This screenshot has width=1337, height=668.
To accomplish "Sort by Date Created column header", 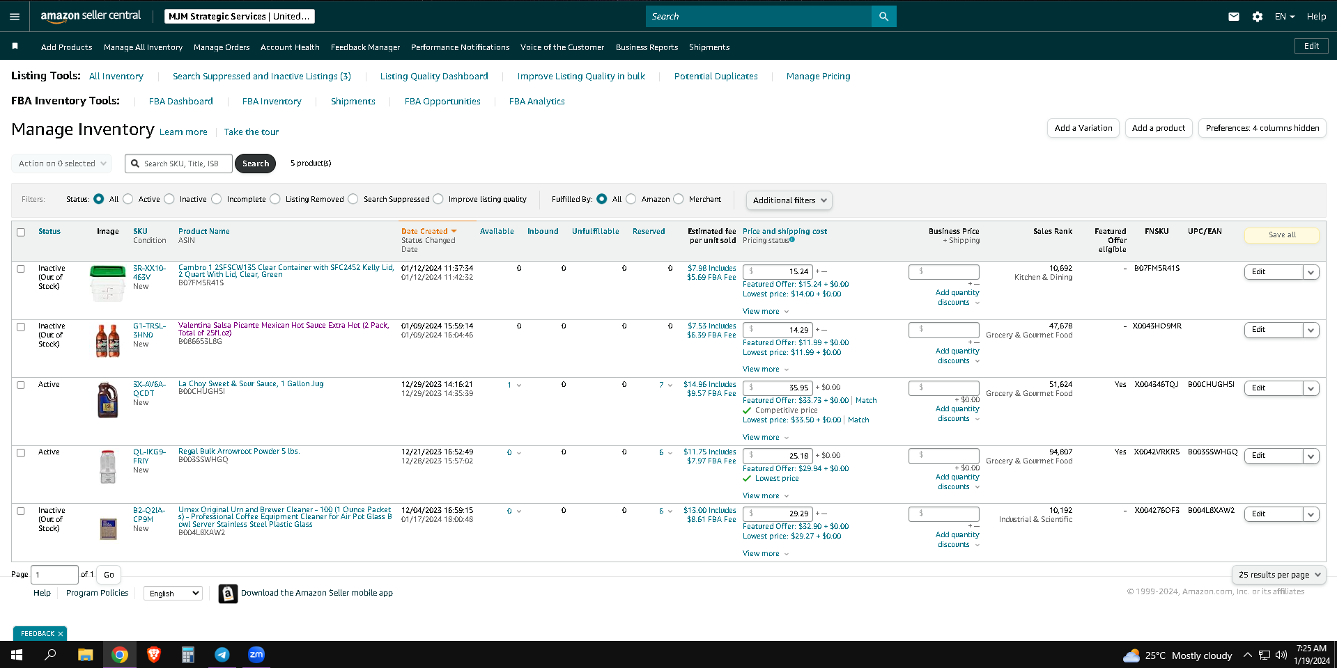I will point(428,232).
